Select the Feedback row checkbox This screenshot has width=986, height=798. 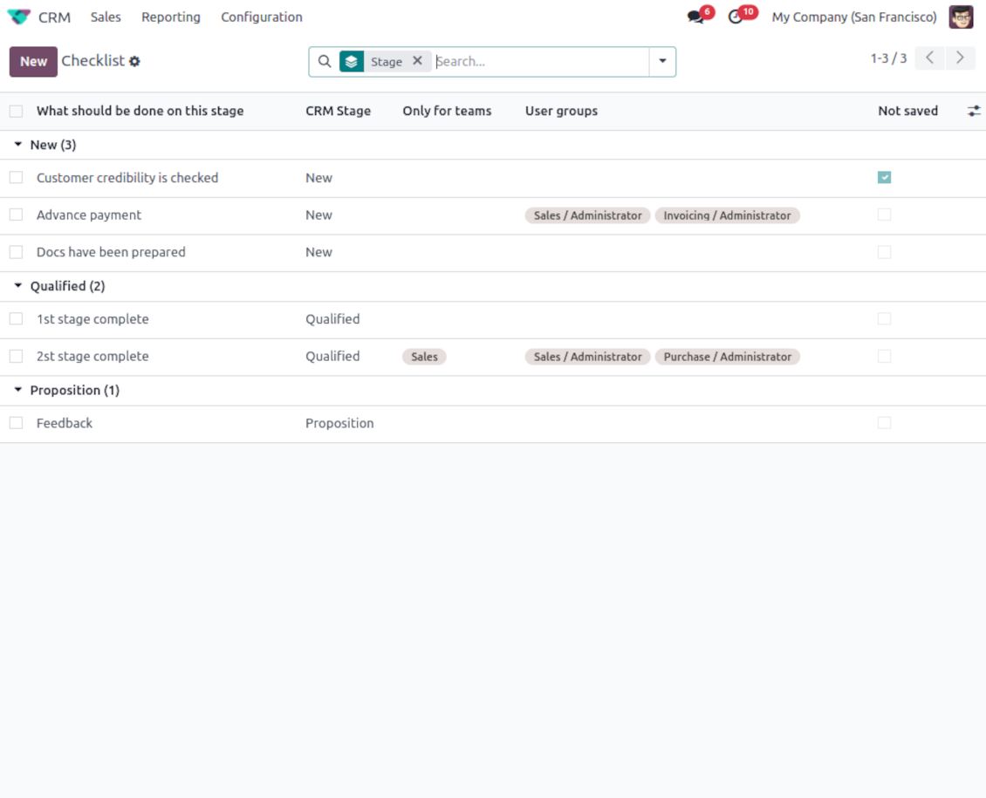(16, 423)
